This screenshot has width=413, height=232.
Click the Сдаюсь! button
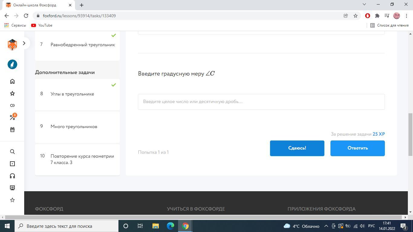coord(297,148)
